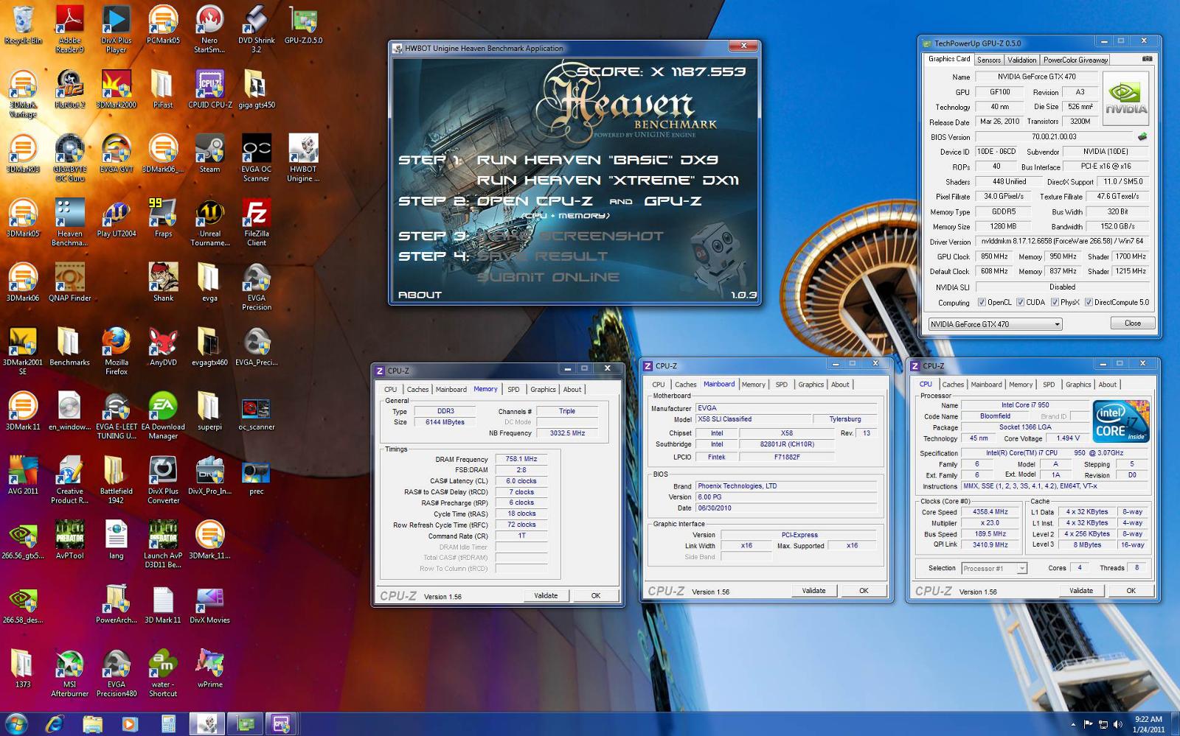The width and height of the screenshot is (1180, 736).
Task: Open EVGA OC Scanner shortcut
Action: (x=256, y=158)
